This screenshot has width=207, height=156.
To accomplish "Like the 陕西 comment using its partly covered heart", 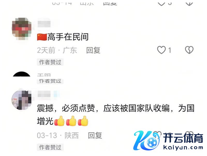I will pyautogui.click(x=158, y=134).
